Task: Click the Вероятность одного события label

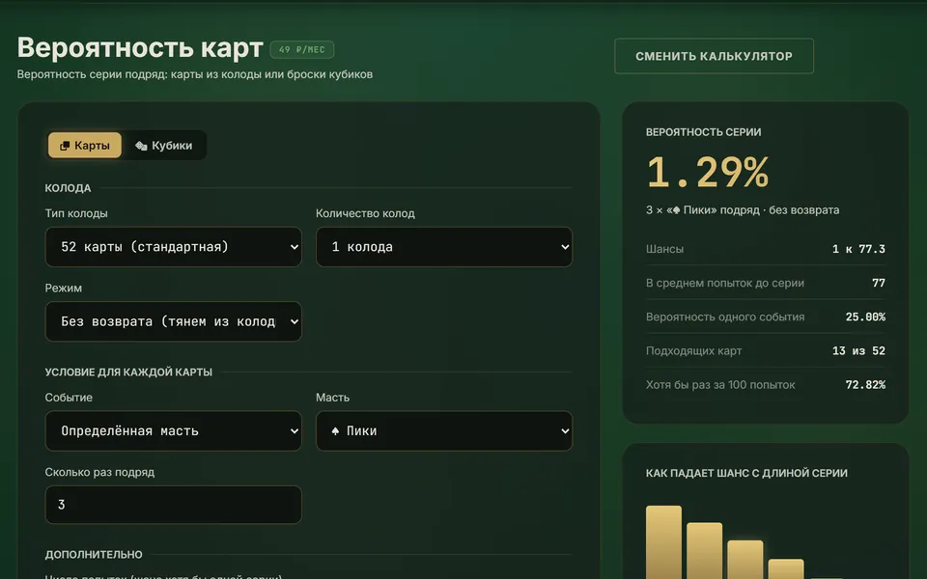Action: coord(725,317)
